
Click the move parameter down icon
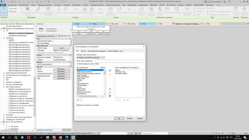tap(128, 100)
